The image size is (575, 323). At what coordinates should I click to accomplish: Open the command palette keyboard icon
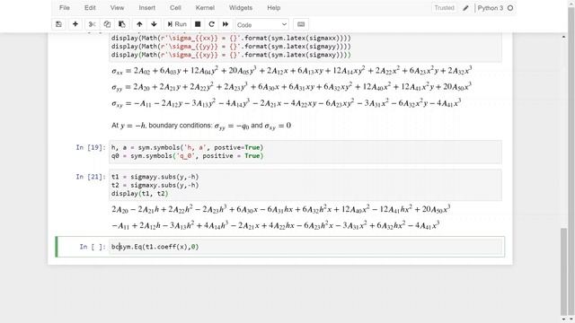coord(301,24)
